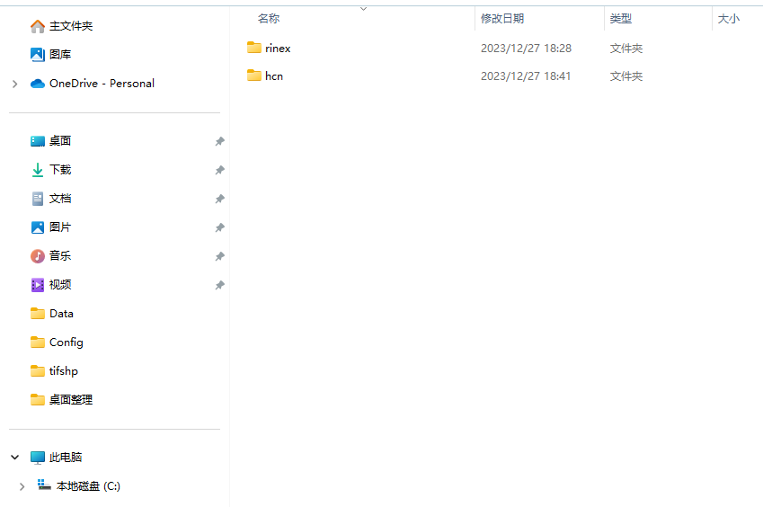Click the Data folder icon in sidebar
Image resolution: width=763 pixels, height=507 pixels.
click(x=38, y=314)
